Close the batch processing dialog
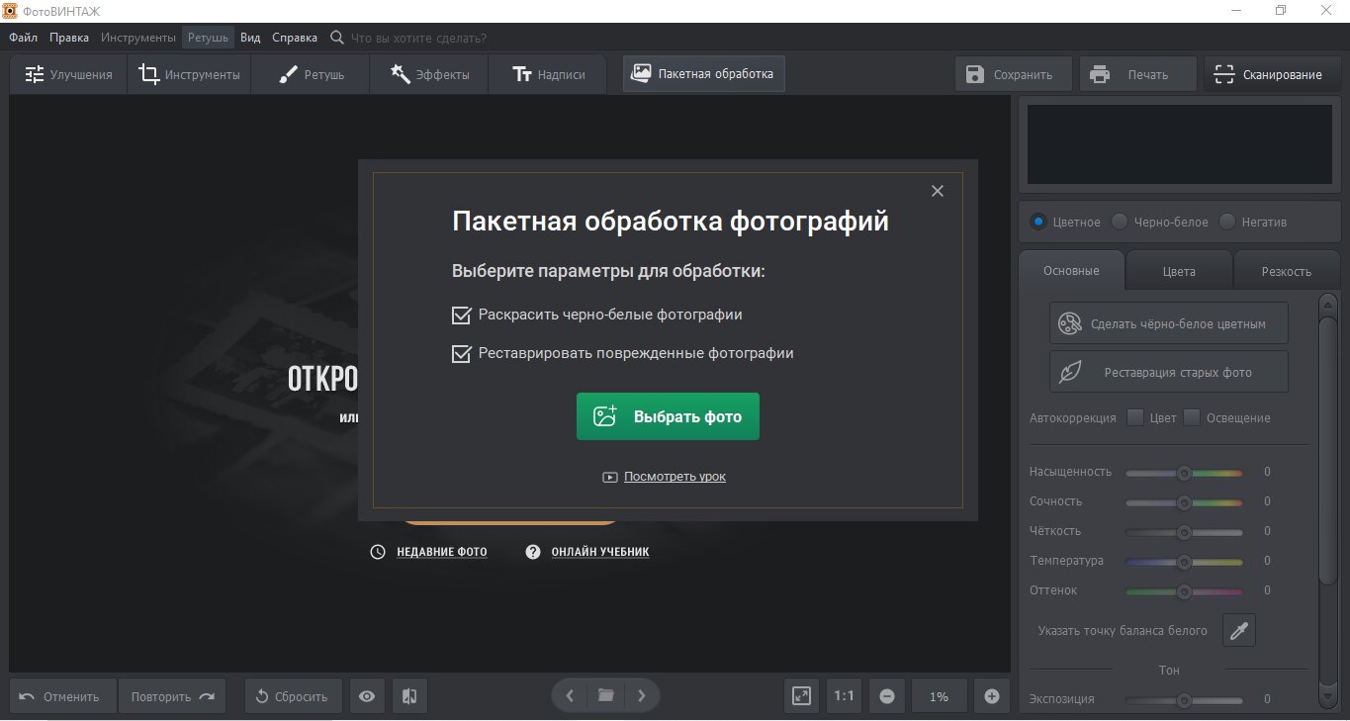The image size is (1350, 721). click(938, 191)
